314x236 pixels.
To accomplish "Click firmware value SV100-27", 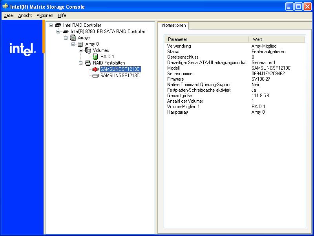I will [261, 79].
